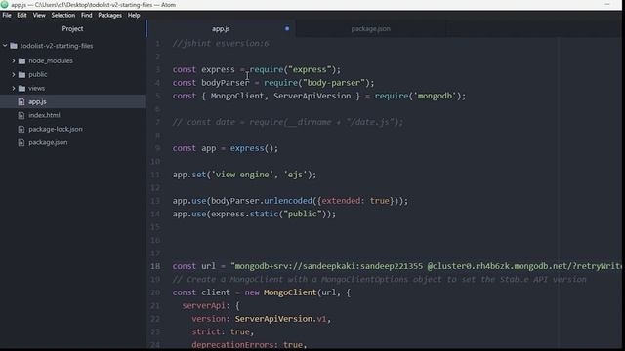Image resolution: width=625 pixels, height=351 pixels.
Task: Click strict: true on line 23
Action: [221, 331]
